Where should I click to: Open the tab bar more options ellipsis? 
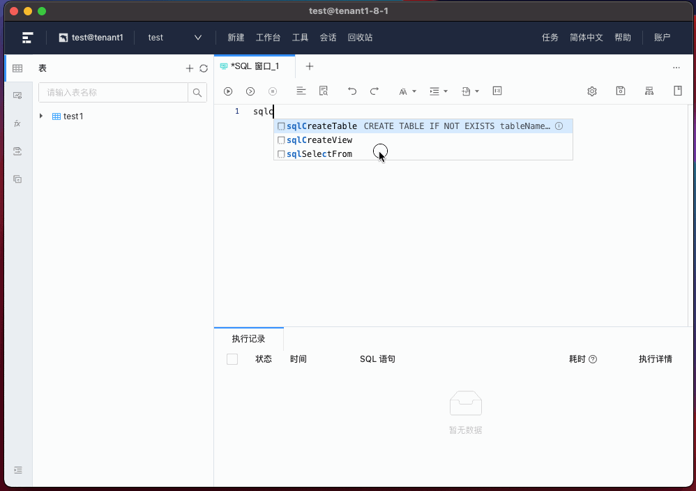676,68
